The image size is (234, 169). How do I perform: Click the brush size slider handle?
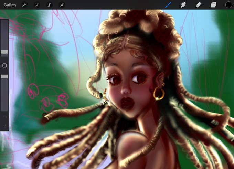[4, 52]
